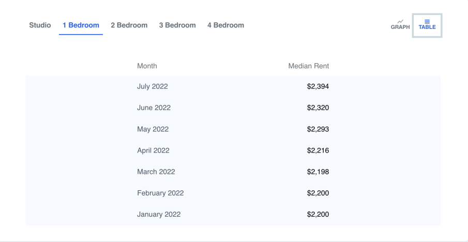The height and width of the screenshot is (242, 468).
Task: Click the June 2022 month cell
Action: [x=154, y=108]
